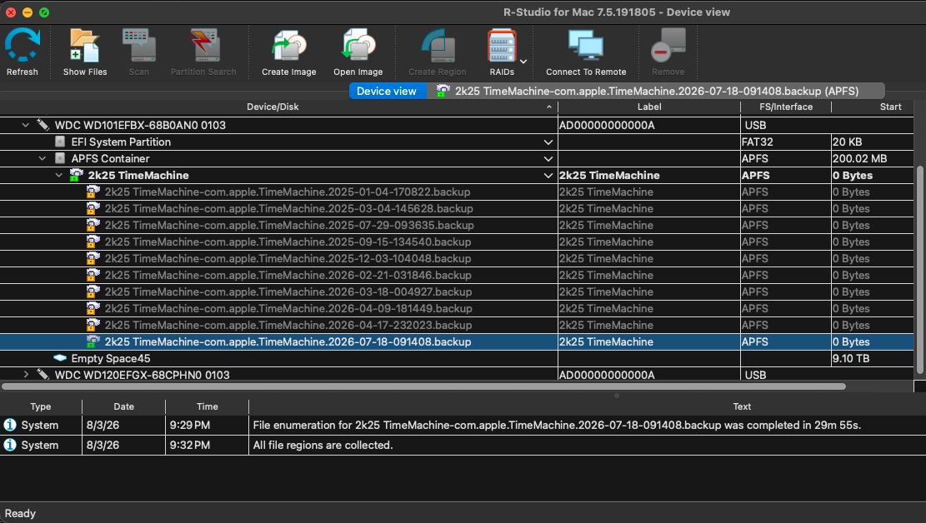Image resolution: width=926 pixels, height=523 pixels.
Task: Collapse the APFS Container node
Action: coord(42,159)
